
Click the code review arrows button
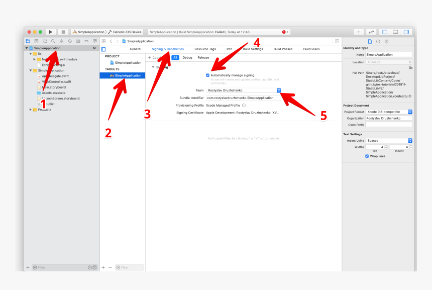coord(371,32)
